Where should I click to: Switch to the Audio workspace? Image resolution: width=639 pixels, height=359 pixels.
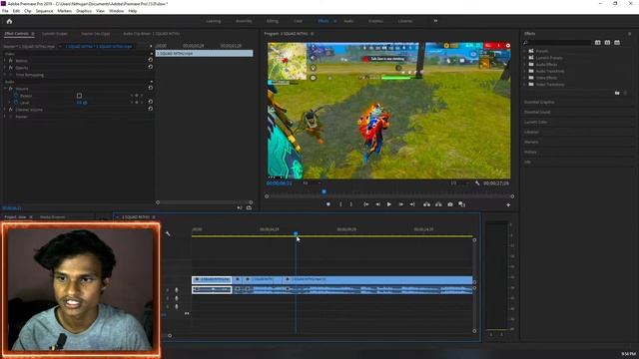tap(348, 21)
